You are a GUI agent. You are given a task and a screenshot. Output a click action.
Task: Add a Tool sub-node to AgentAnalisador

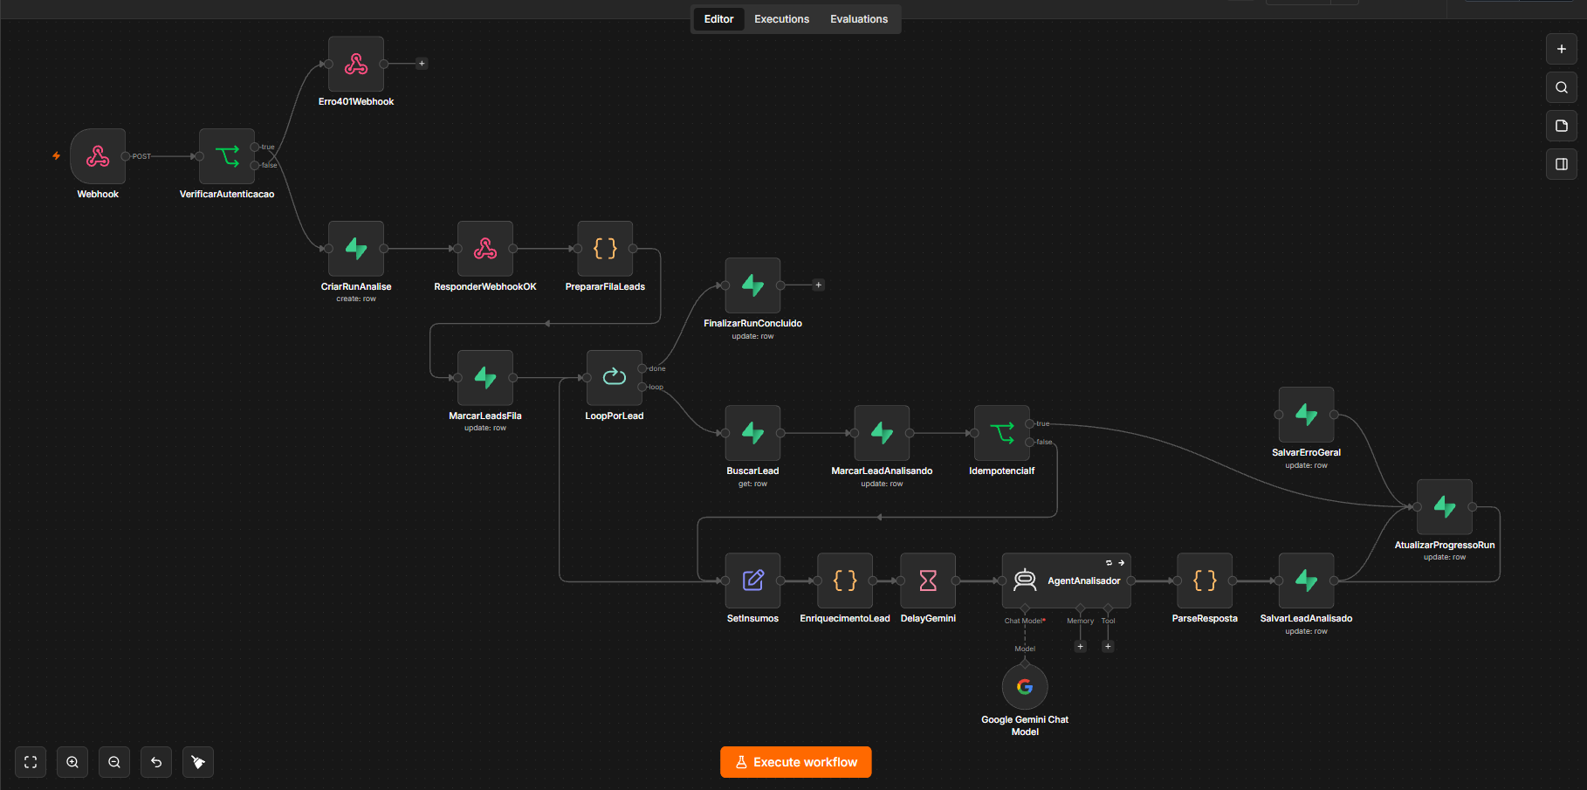point(1108,647)
